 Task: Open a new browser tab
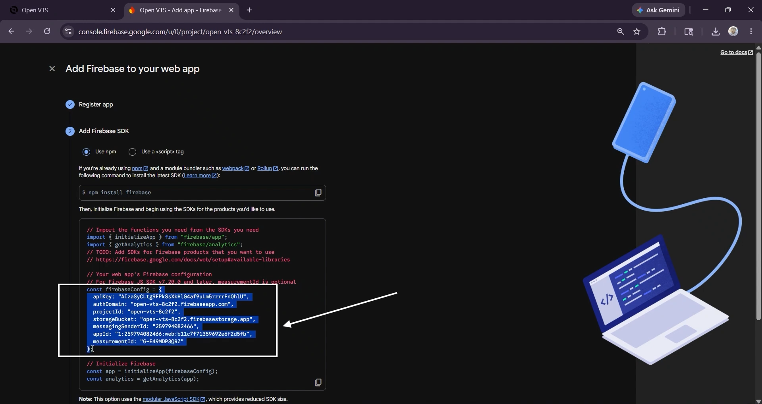click(249, 10)
